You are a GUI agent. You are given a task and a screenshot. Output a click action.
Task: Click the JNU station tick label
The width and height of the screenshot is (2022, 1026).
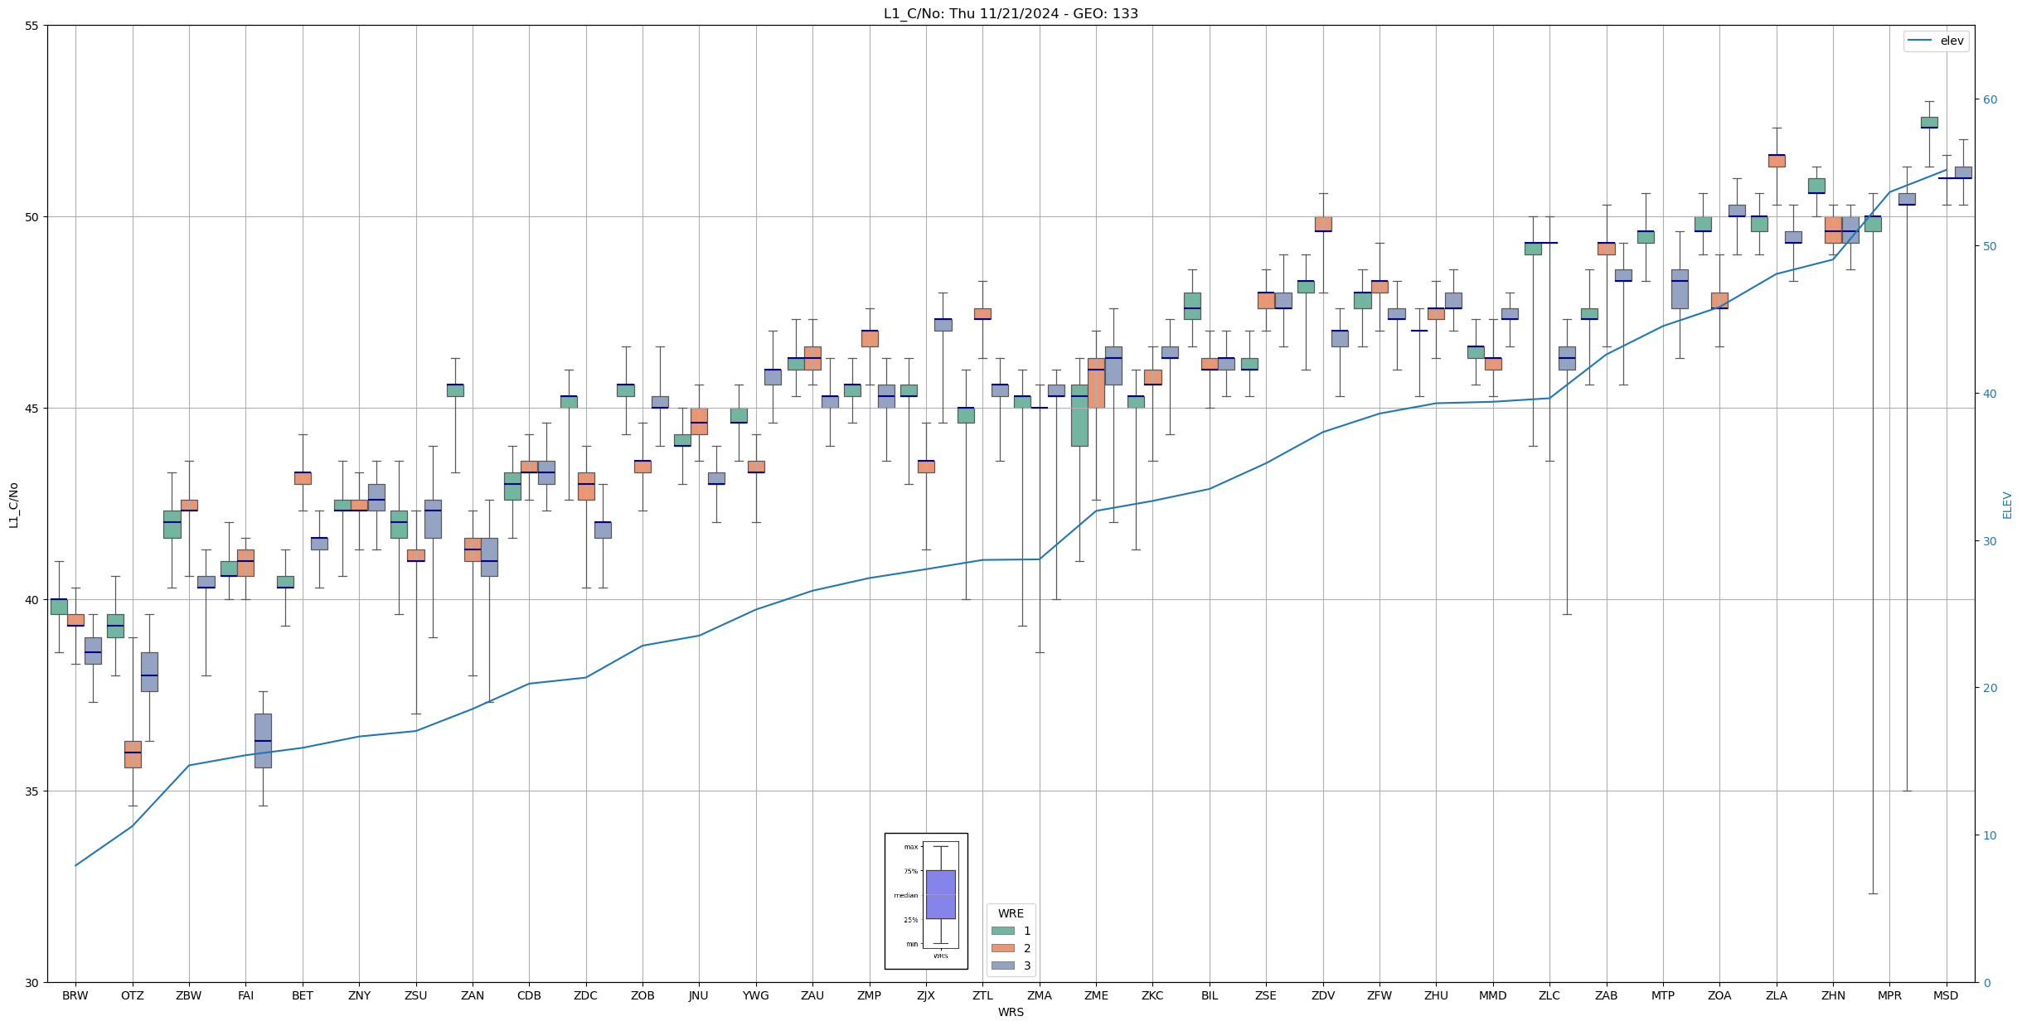699,995
